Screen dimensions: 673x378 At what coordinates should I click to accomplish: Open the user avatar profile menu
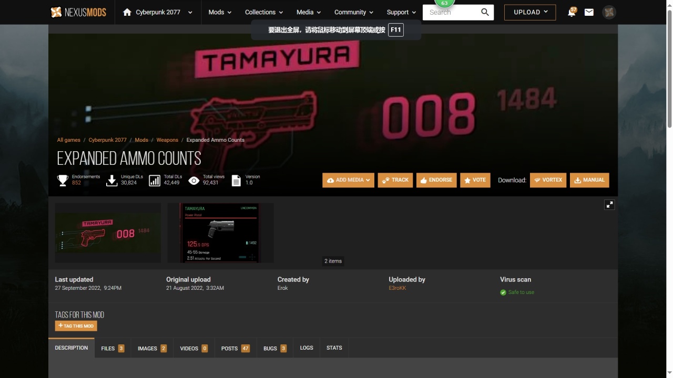tap(609, 12)
